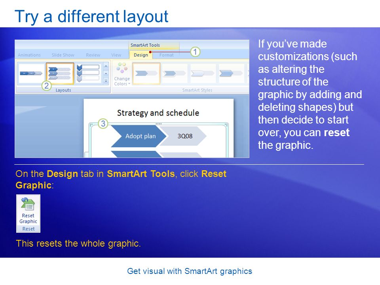Go to the Slide Show tab
Viewport: 380px width, 285px height.
coord(63,55)
